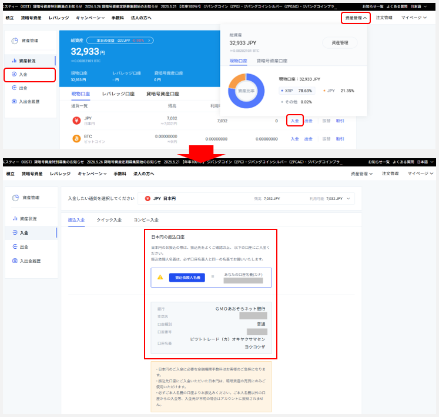Click the 資産管理 pie icon on the deposit page sidebar
439x417 pixels.
(x=15, y=198)
